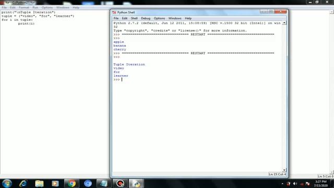This screenshot has width=334, height=188.
Task: Open the volume speaker tray icon
Action: tap(295, 184)
